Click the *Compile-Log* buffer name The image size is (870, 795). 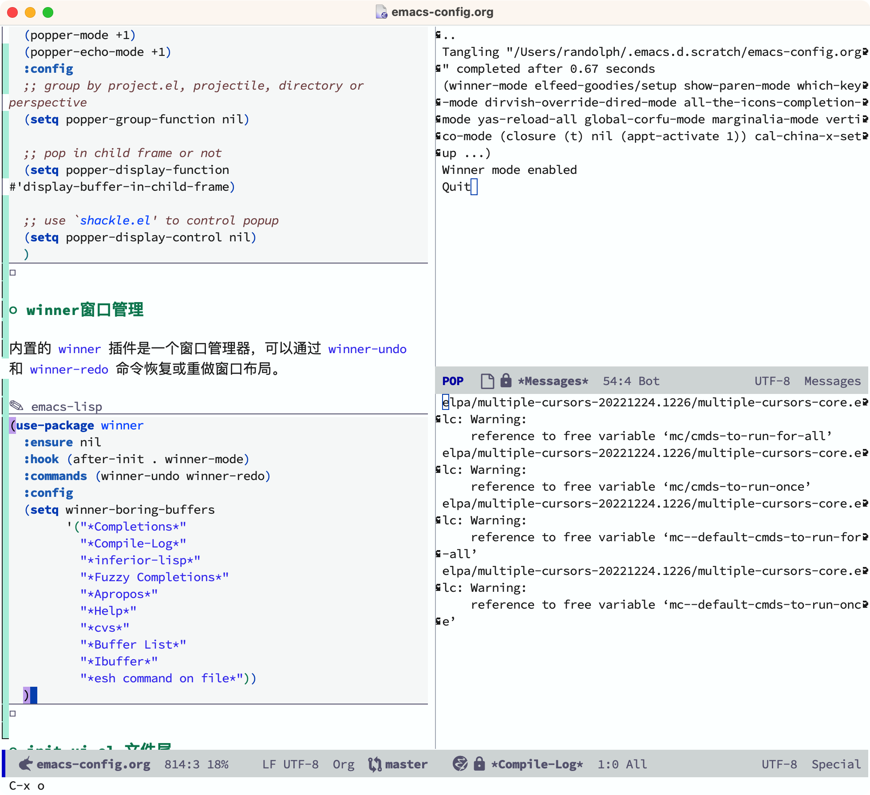(x=537, y=764)
